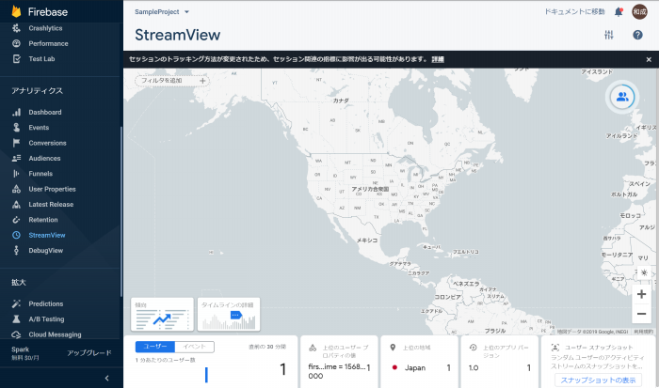The image size is (659, 388).
Task: Click the Funnels icon
Action: tap(16, 174)
